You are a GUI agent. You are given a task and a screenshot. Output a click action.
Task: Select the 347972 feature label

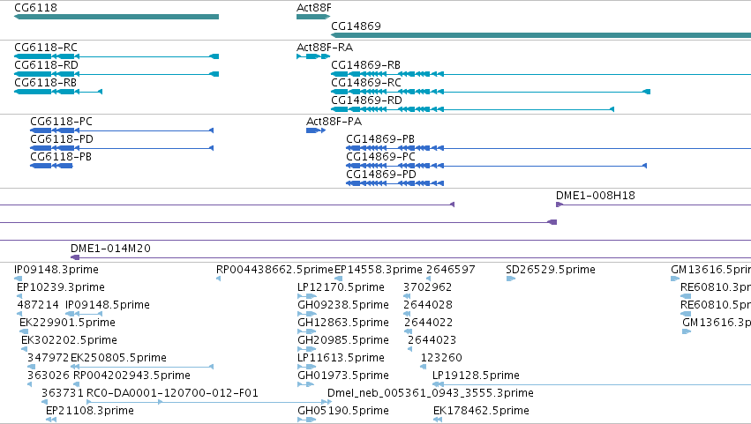coord(48,358)
